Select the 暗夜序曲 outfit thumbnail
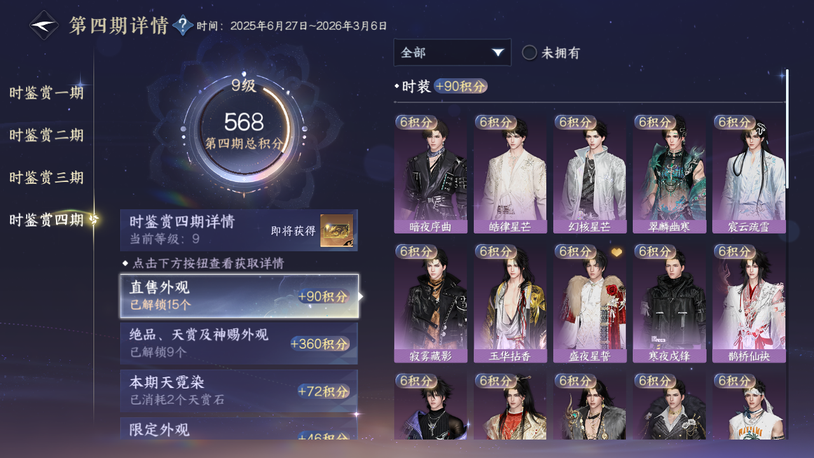Image resolution: width=814 pixels, height=458 pixels. (x=431, y=174)
